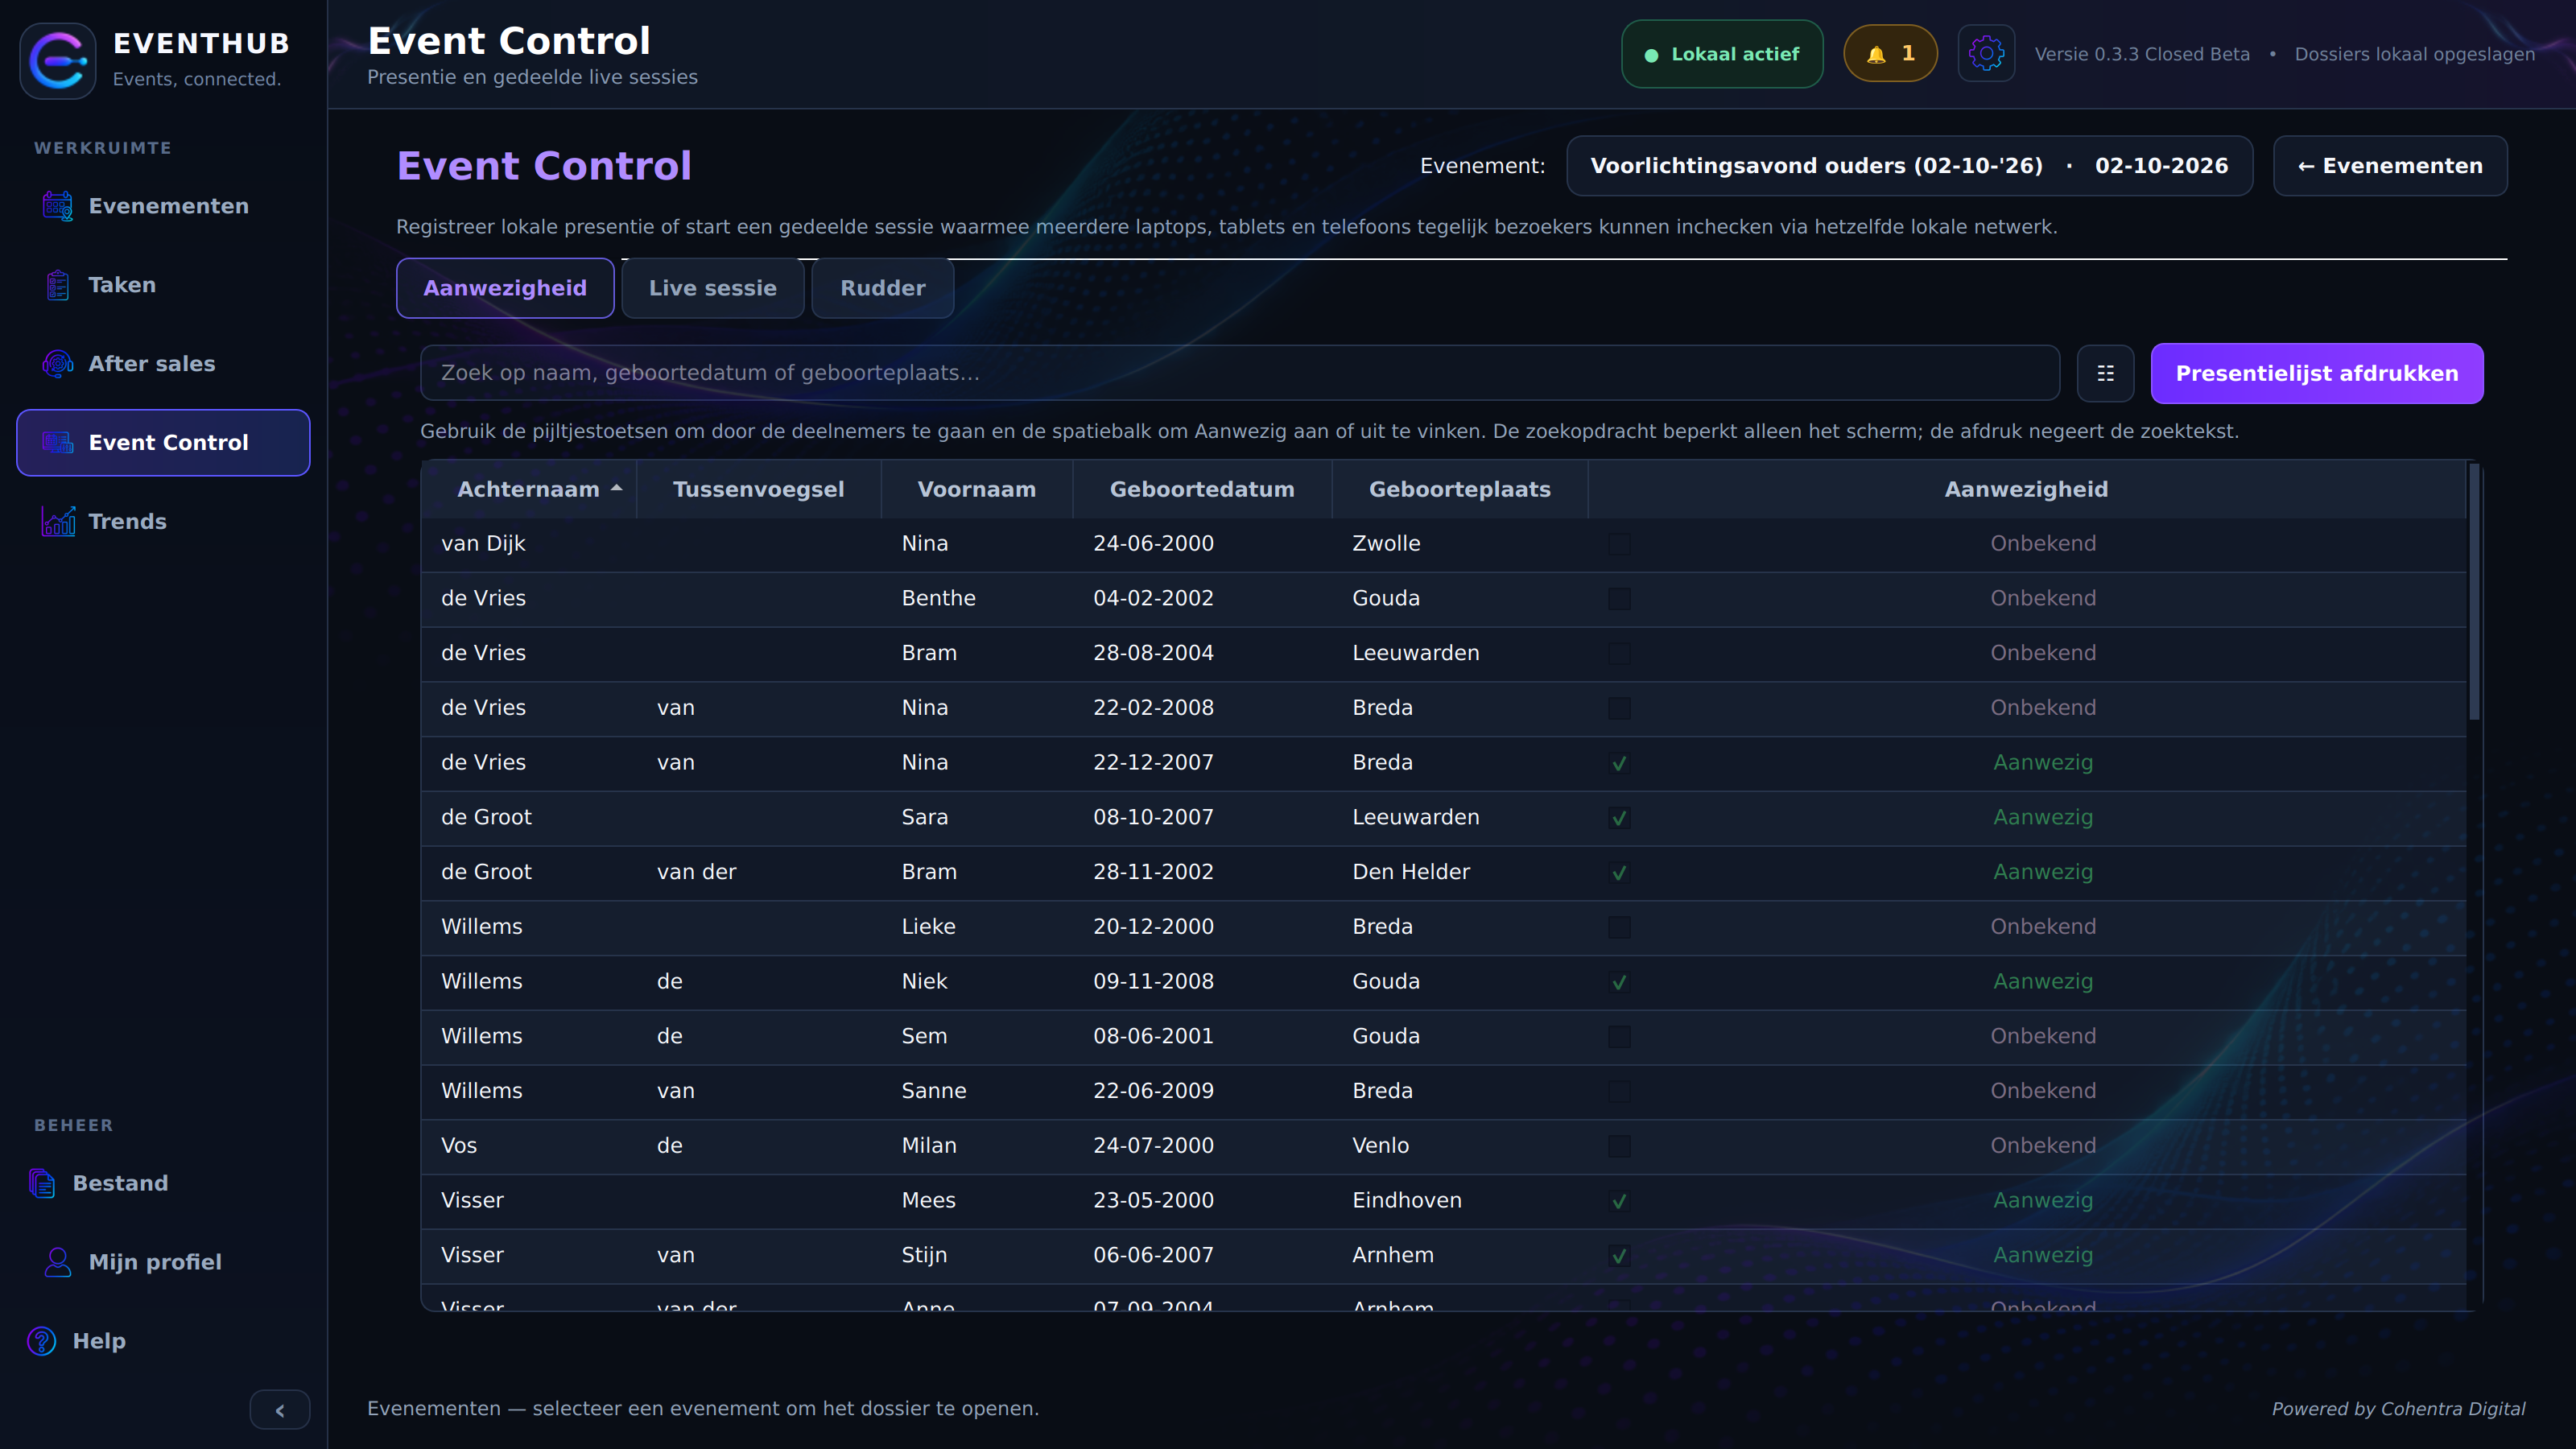Open After sales fingerprint icon
2576x1449 pixels.
58,364
